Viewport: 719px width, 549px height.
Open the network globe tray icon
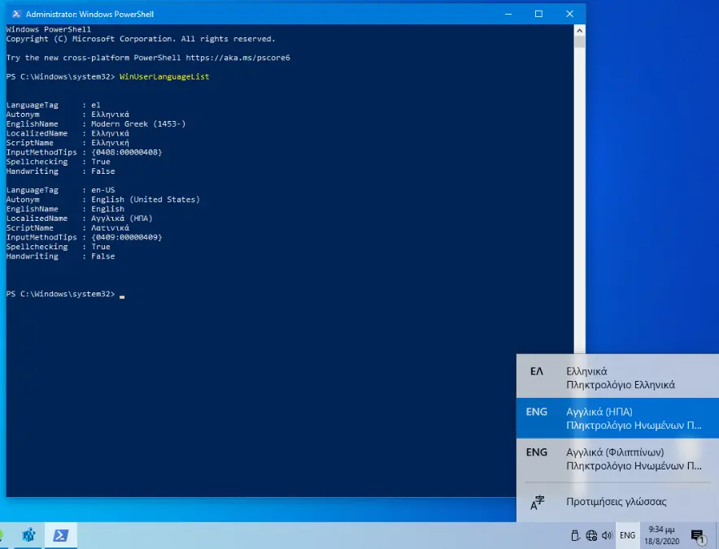point(591,535)
